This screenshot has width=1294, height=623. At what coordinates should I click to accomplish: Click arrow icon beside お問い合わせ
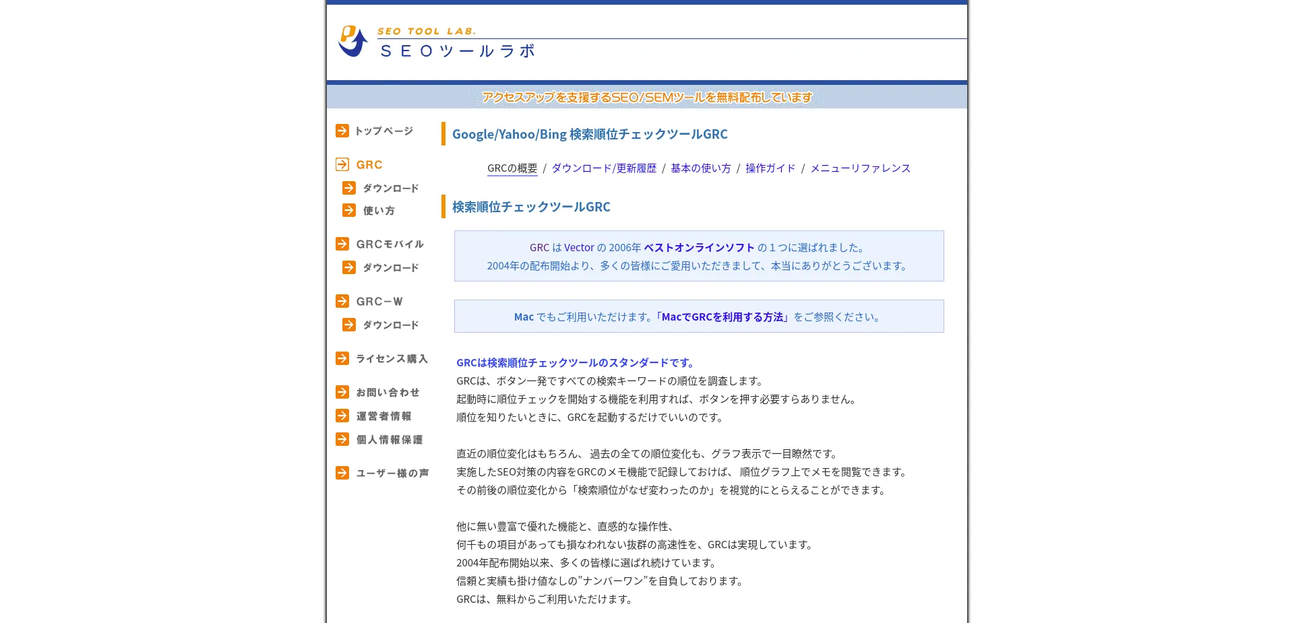(342, 392)
